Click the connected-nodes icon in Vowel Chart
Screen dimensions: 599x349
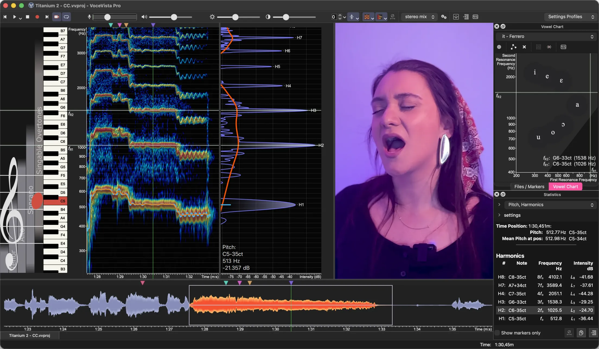point(513,47)
